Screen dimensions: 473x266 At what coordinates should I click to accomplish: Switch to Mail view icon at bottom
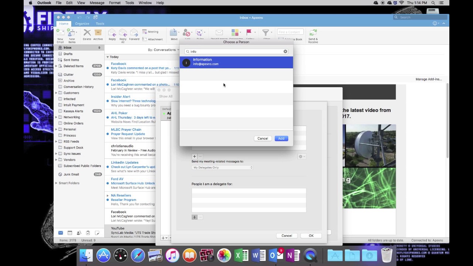click(x=61, y=233)
